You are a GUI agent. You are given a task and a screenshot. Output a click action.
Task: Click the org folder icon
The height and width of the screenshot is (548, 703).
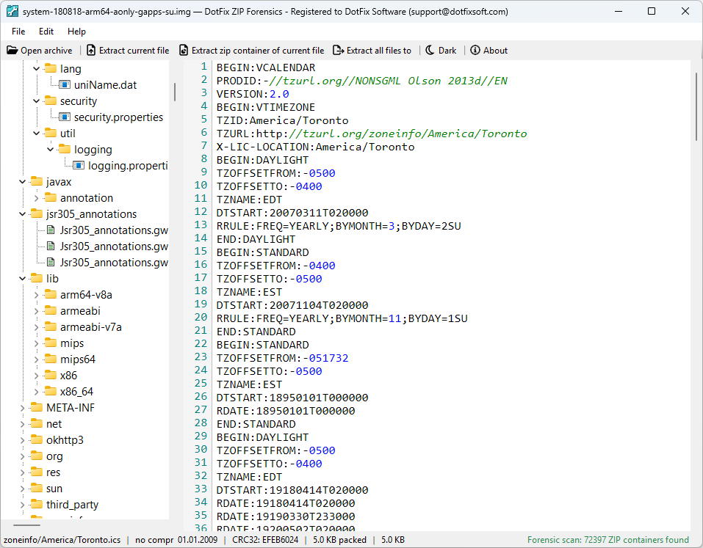pos(37,456)
